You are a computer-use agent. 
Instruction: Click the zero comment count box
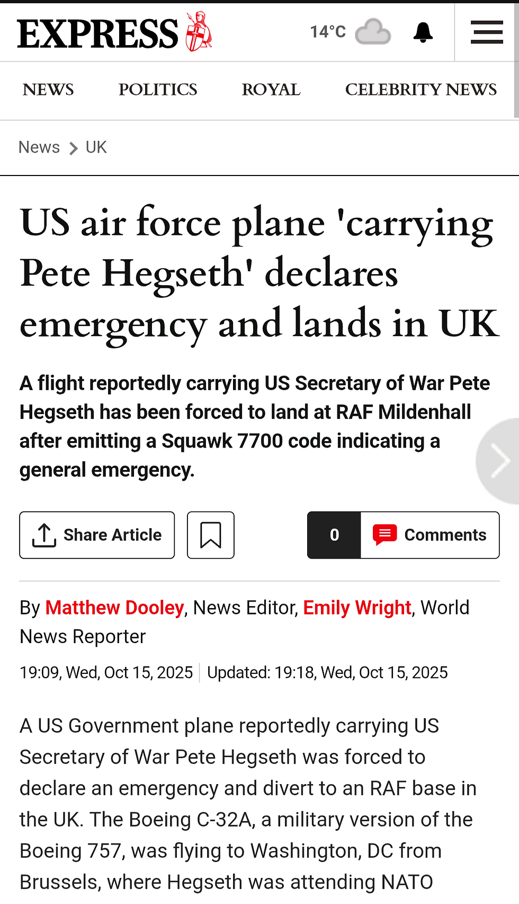tap(334, 535)
